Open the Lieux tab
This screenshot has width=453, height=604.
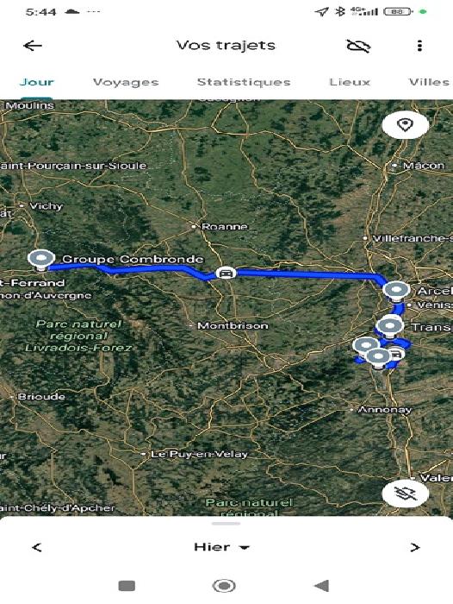[350, 82]
